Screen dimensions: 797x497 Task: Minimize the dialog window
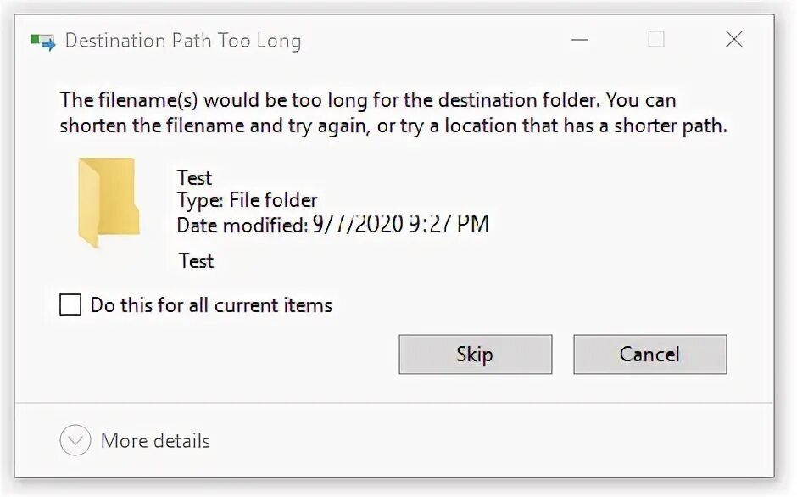click(580, 40)
